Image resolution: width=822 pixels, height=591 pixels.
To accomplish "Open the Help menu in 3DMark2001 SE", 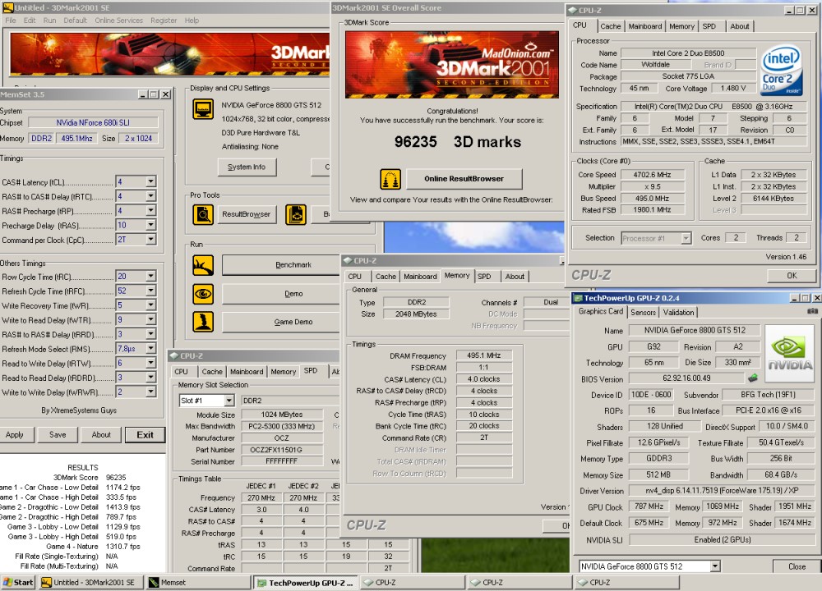I will point(192,21).
